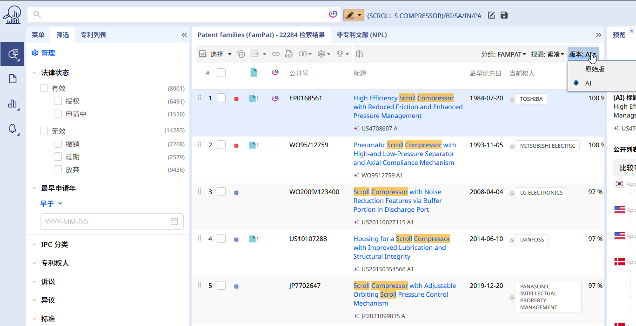Click the document icon in row WO95/12759
This screenshot has width=636, height=326.
(253, 145)
